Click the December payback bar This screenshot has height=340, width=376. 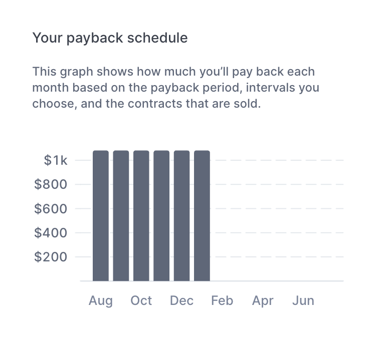click(x=181, y=215)
